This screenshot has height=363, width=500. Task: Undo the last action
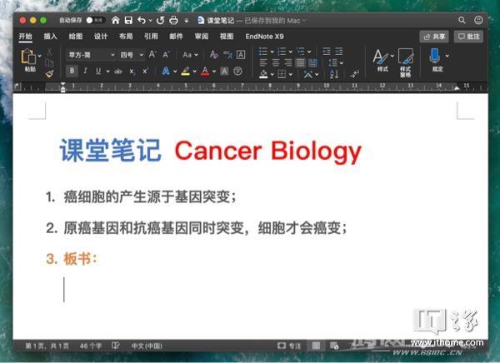click(142, 20)
